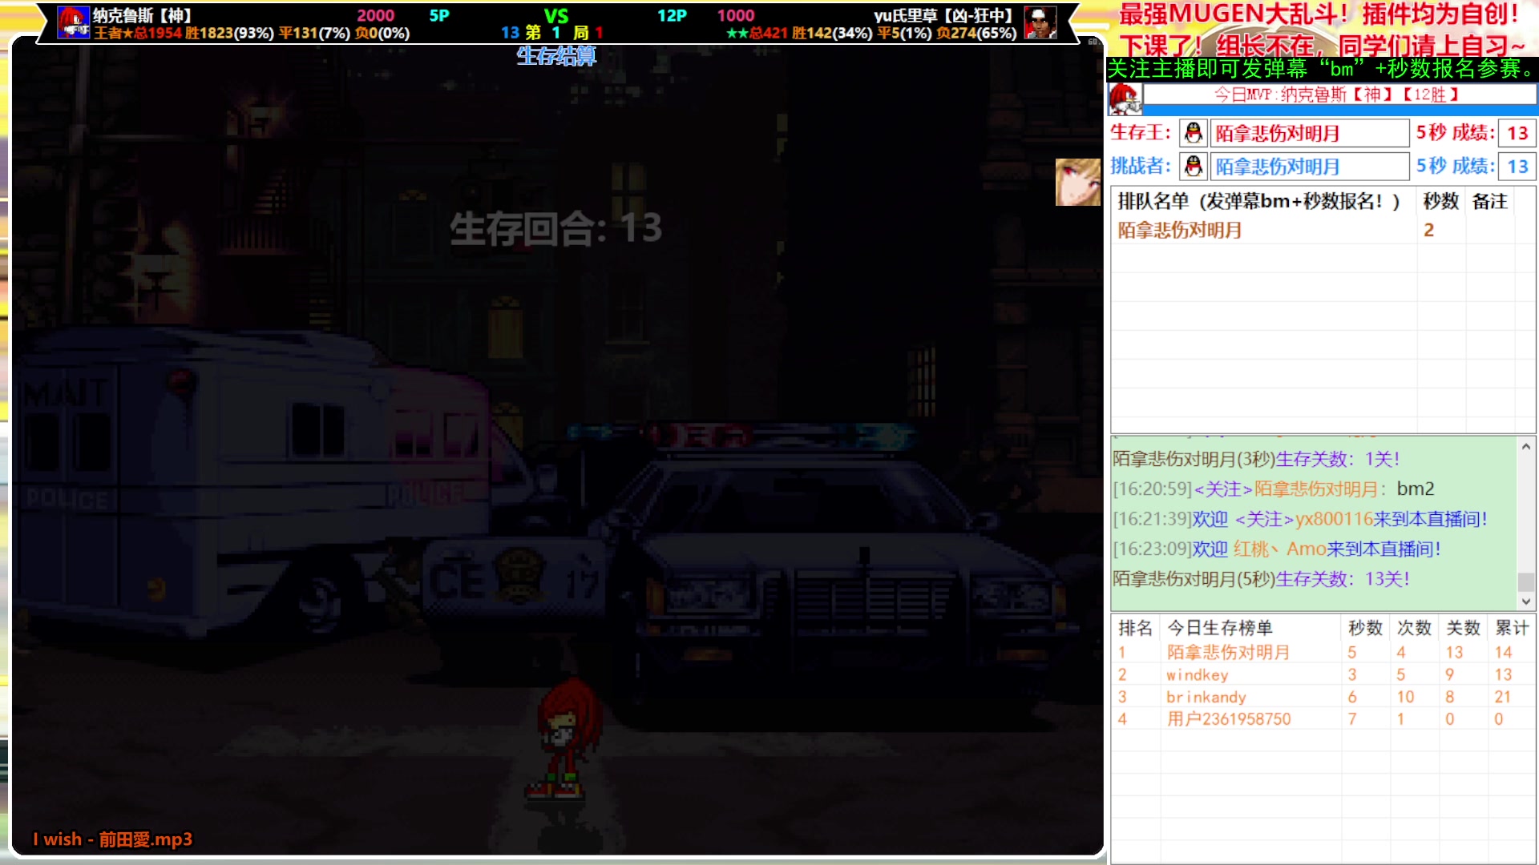Click the 挑战者 name field 陌拿悲伤对明月
The image size is (1539, 865).
click(1310, 167)
